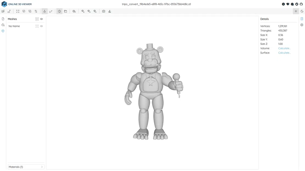Select the No Name mesh entry
305x171 pixels.
click(14, 26)
